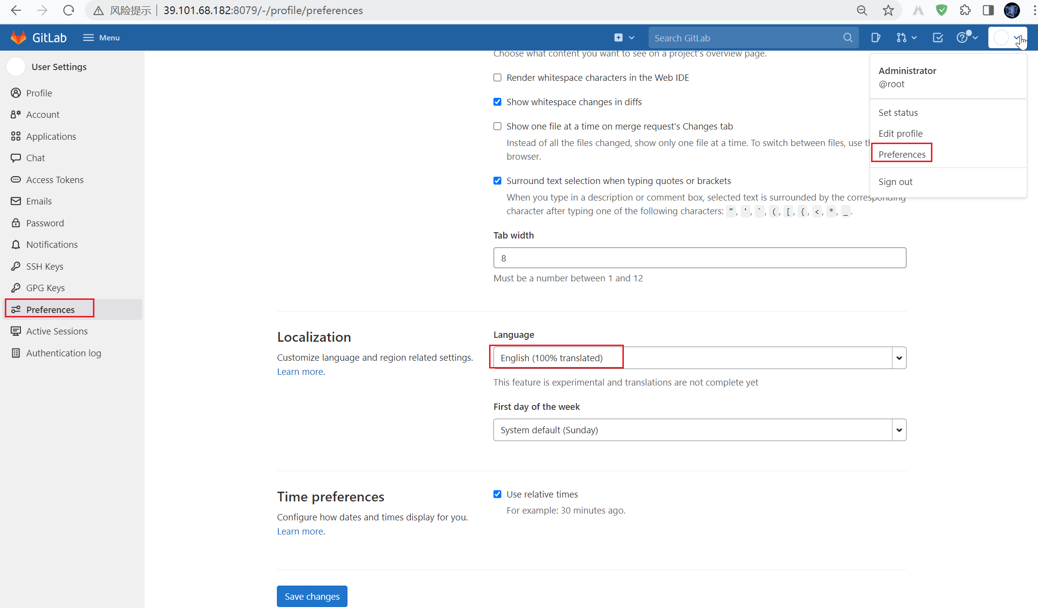This screenshot has width=1038, height=608.
Task: Click Save changes button
Action: pyautogui.click(x=312, y=596)
